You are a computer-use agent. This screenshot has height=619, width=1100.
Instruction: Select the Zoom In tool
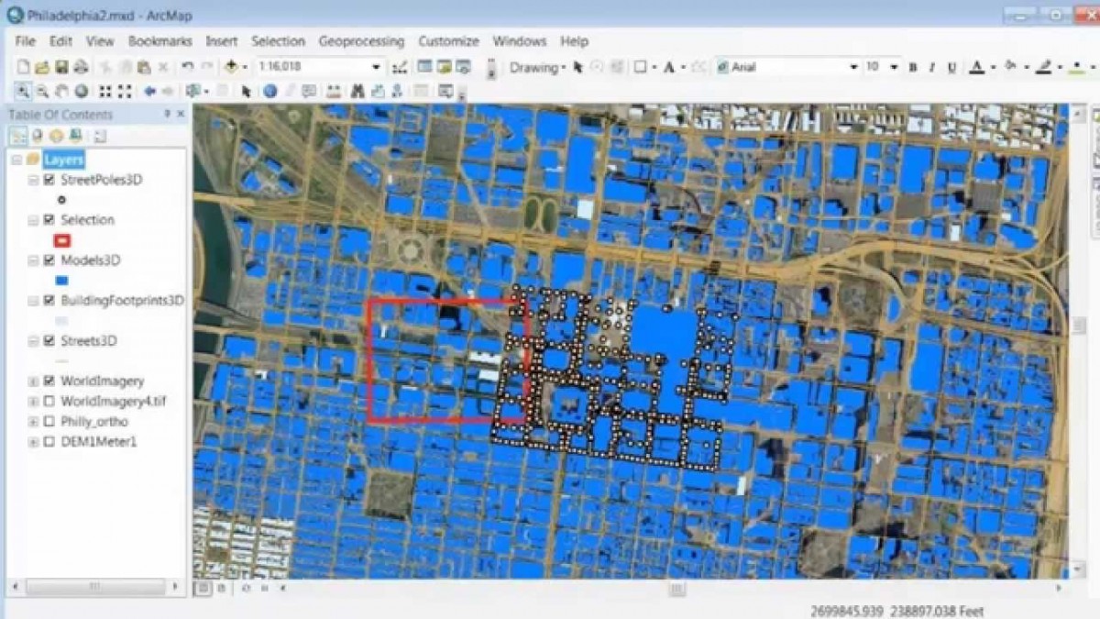point(22,91)
